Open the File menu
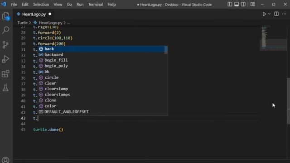Viewport: 290px width, 163px height. 14,4
